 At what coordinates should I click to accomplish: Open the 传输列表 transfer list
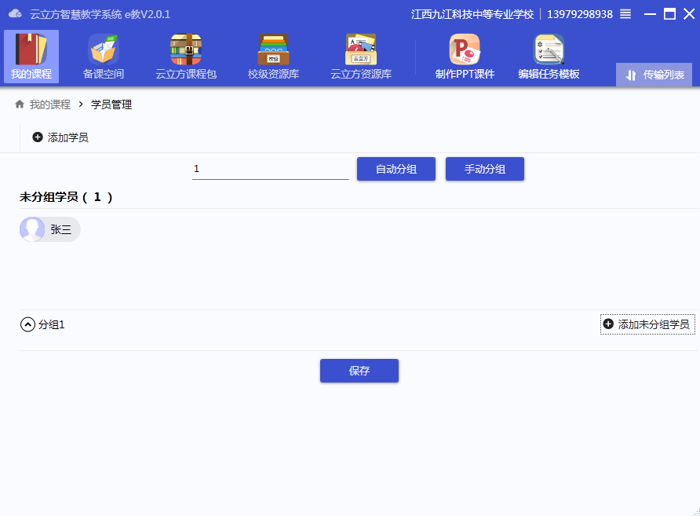pos(654,75)
